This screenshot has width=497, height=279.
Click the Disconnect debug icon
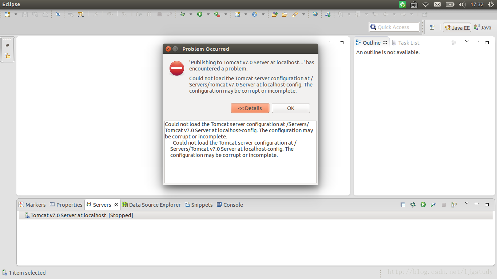pyautogui.click(x=169, y=15)
